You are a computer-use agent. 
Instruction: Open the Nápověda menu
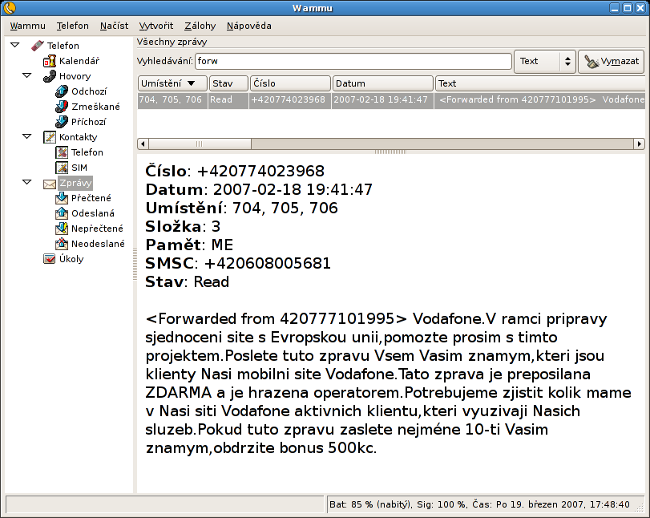[x=248, y=26]
